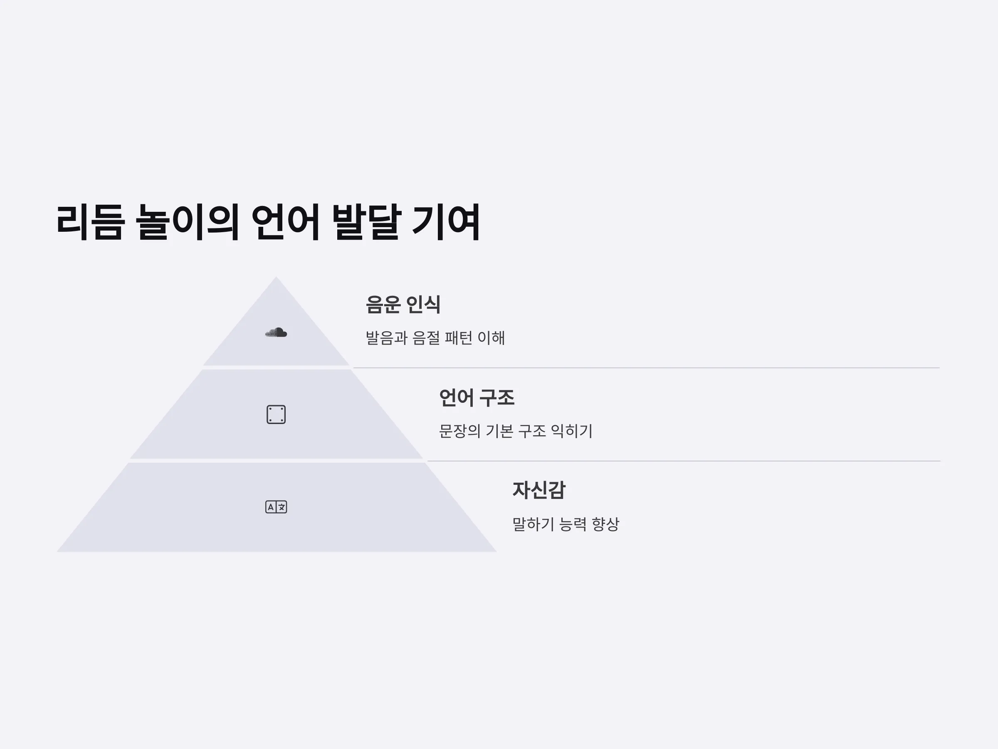The height and width of the screenshot is (749, 998).
Task: Select divider line under '문장의 기본 구조 익히기'
Action: 684,461
